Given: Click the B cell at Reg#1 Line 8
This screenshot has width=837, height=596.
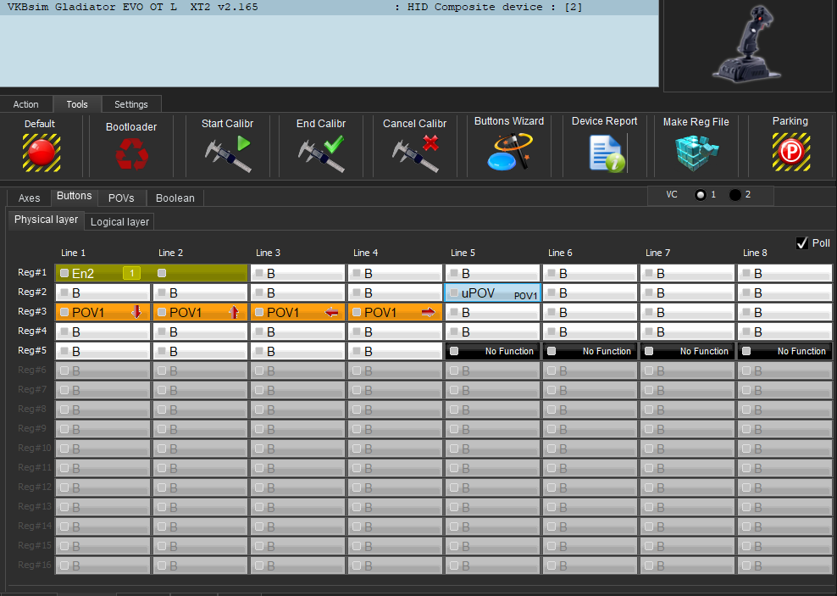Looking at the screenshot, I should pos(784,274).
